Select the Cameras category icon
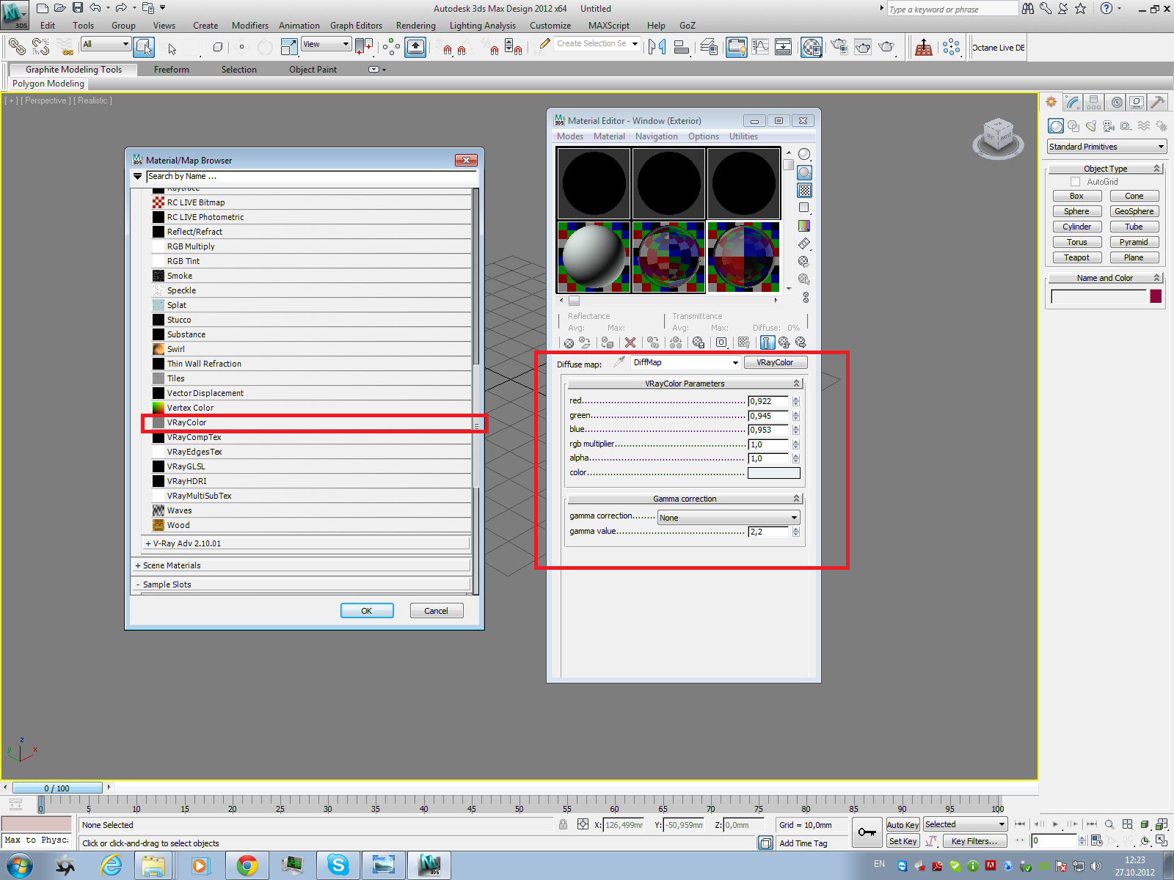Screen dimensions: 1174x880 click(1109, 126)
